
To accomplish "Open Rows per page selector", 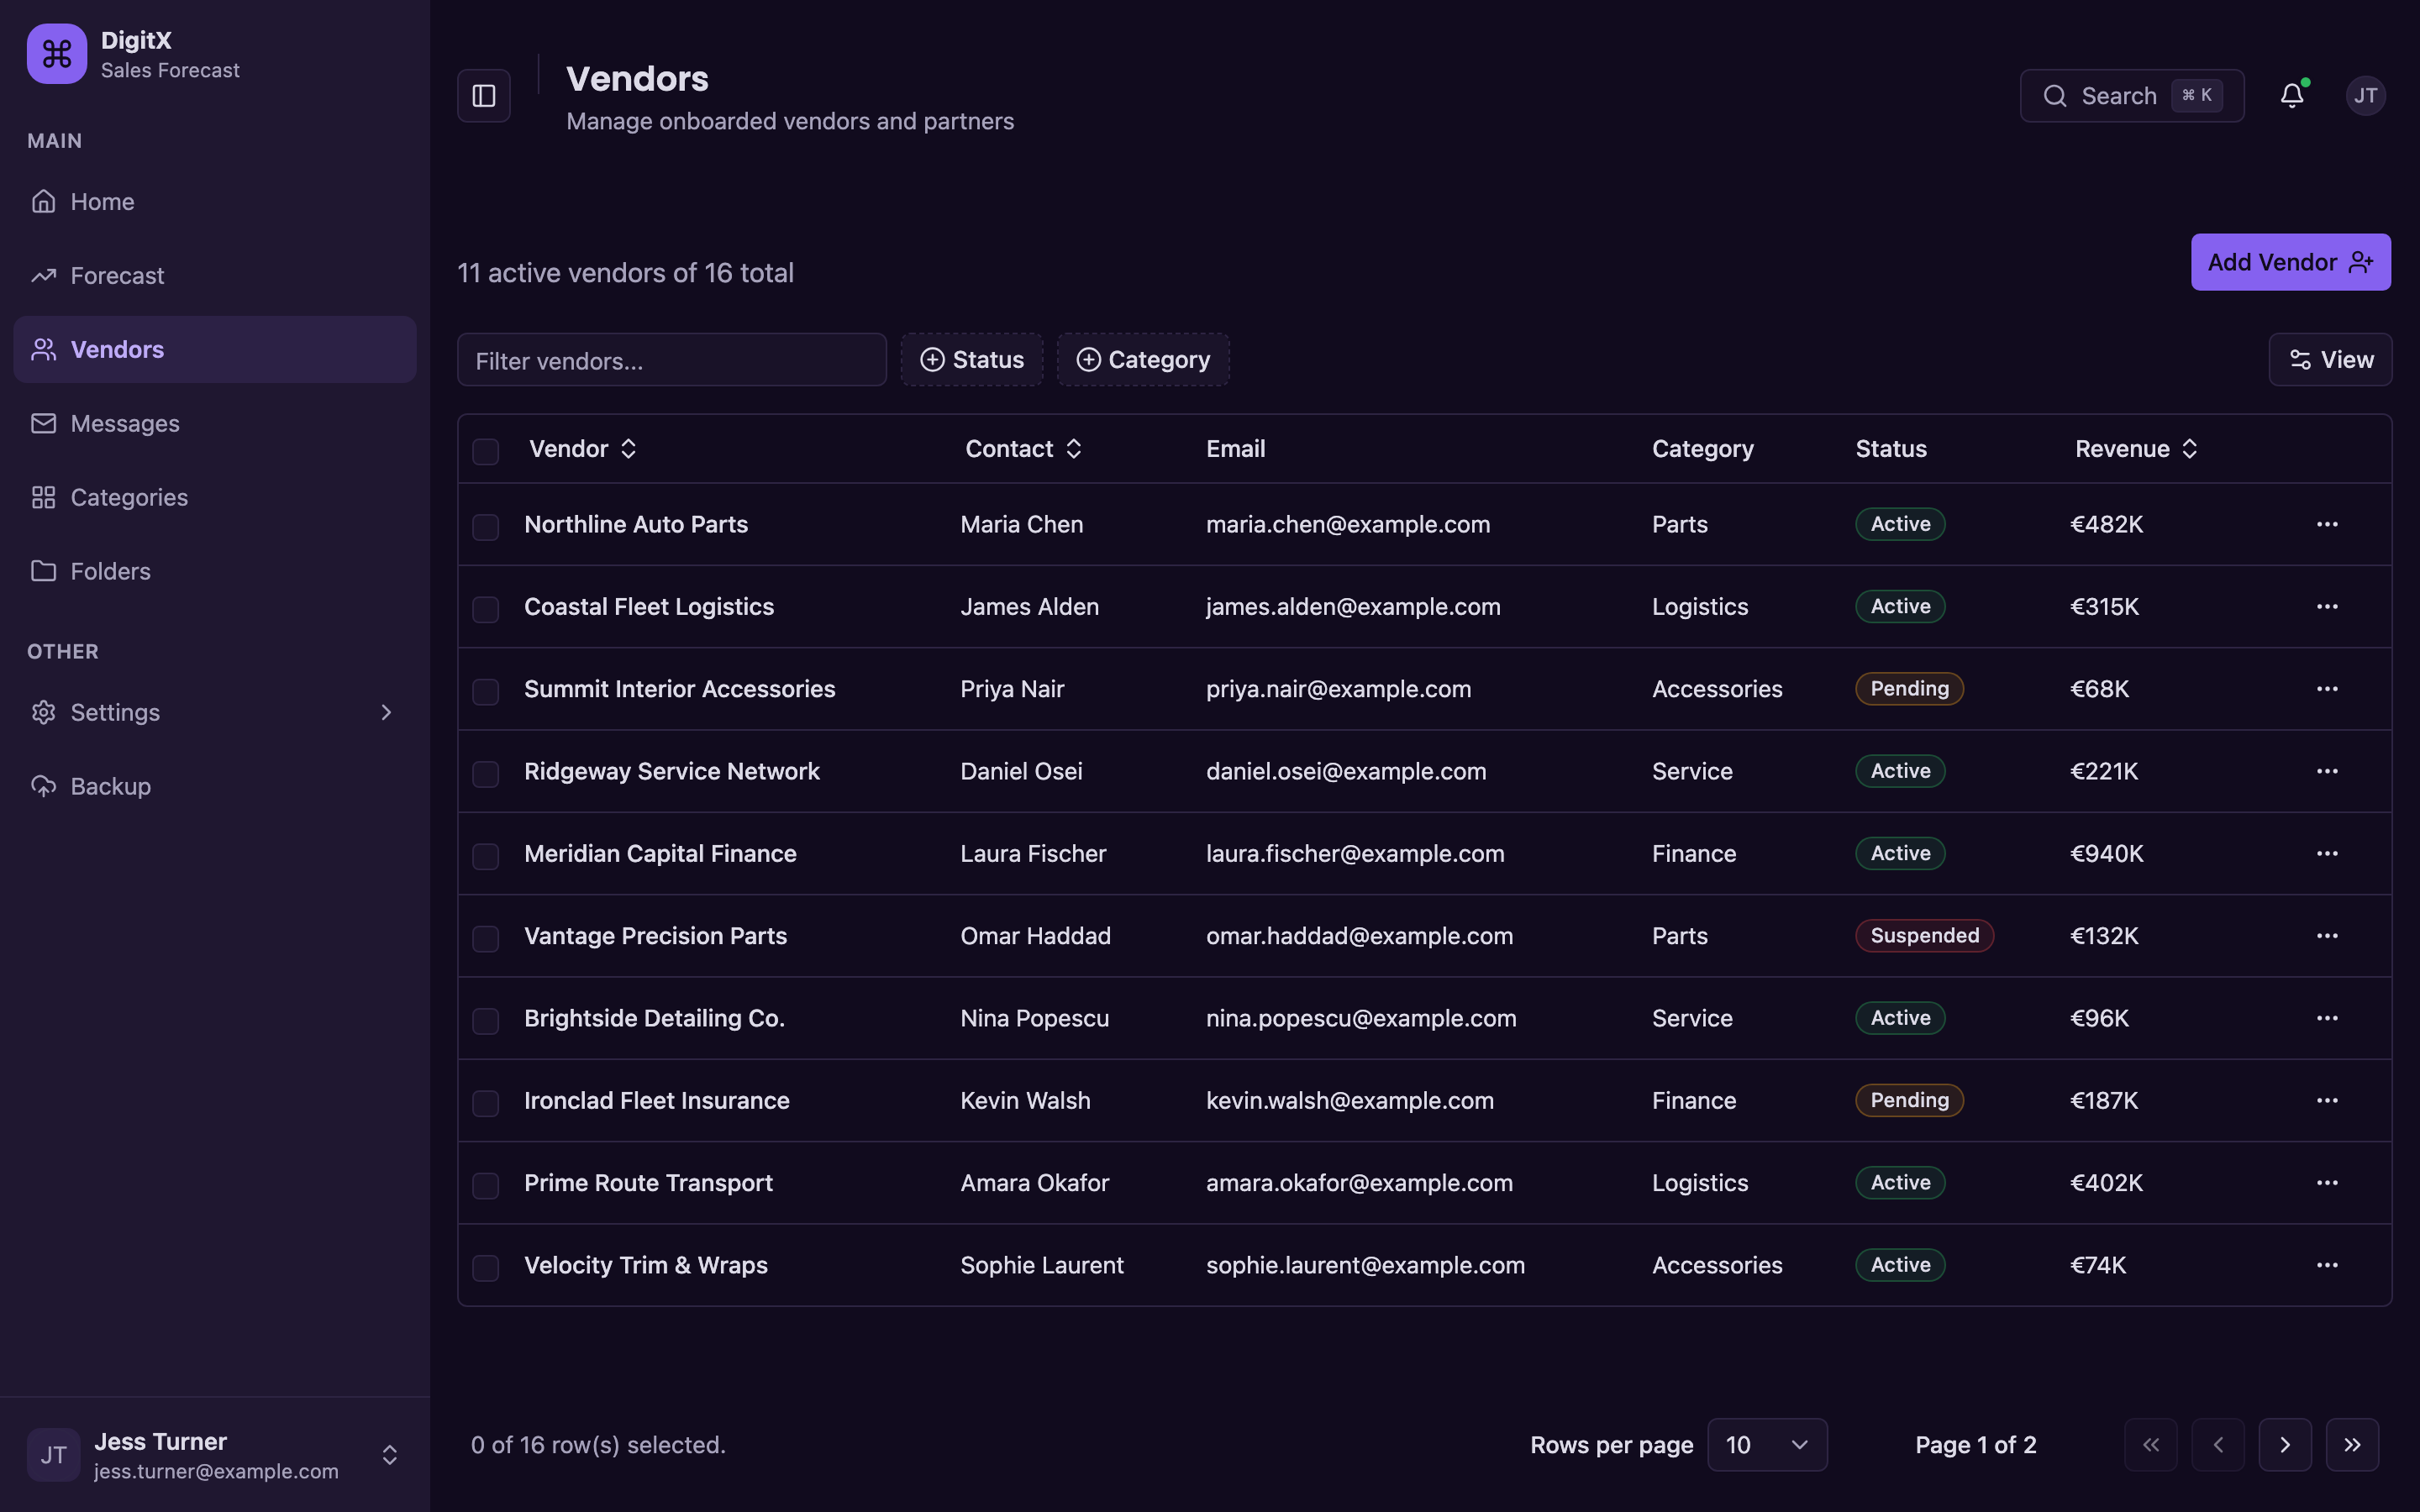I will tap(1767, 1445).
